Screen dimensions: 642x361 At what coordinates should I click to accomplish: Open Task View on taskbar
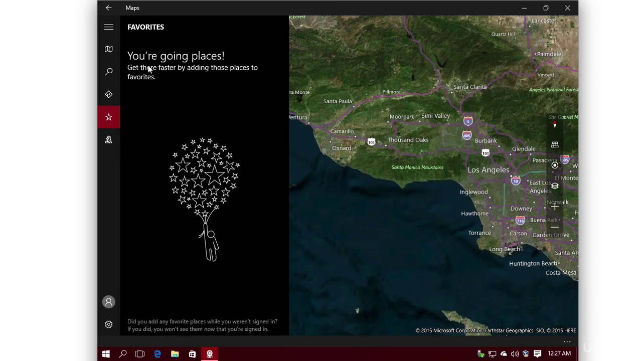(140, 354)
